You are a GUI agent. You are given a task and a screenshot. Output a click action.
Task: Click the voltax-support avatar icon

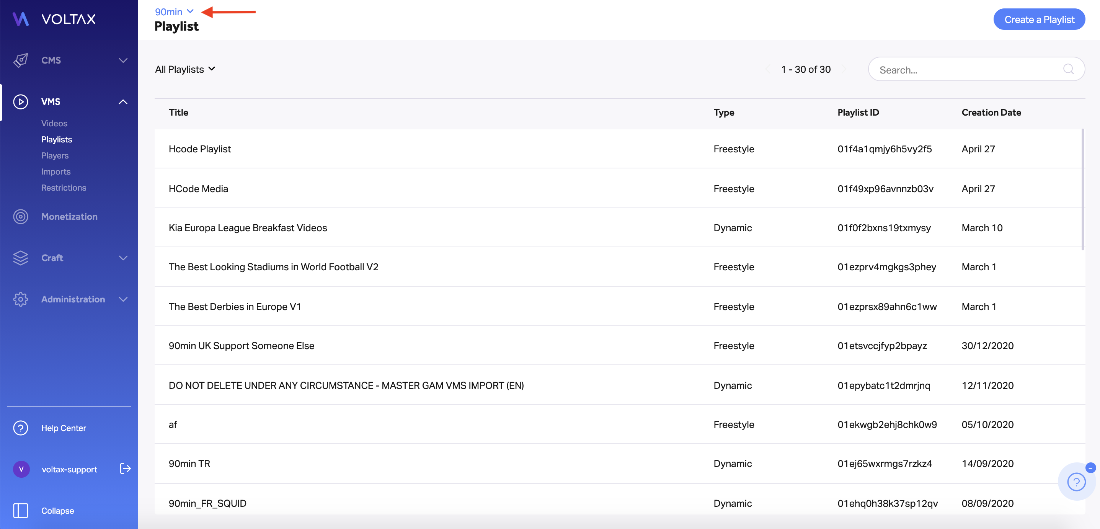click(21, 469)
